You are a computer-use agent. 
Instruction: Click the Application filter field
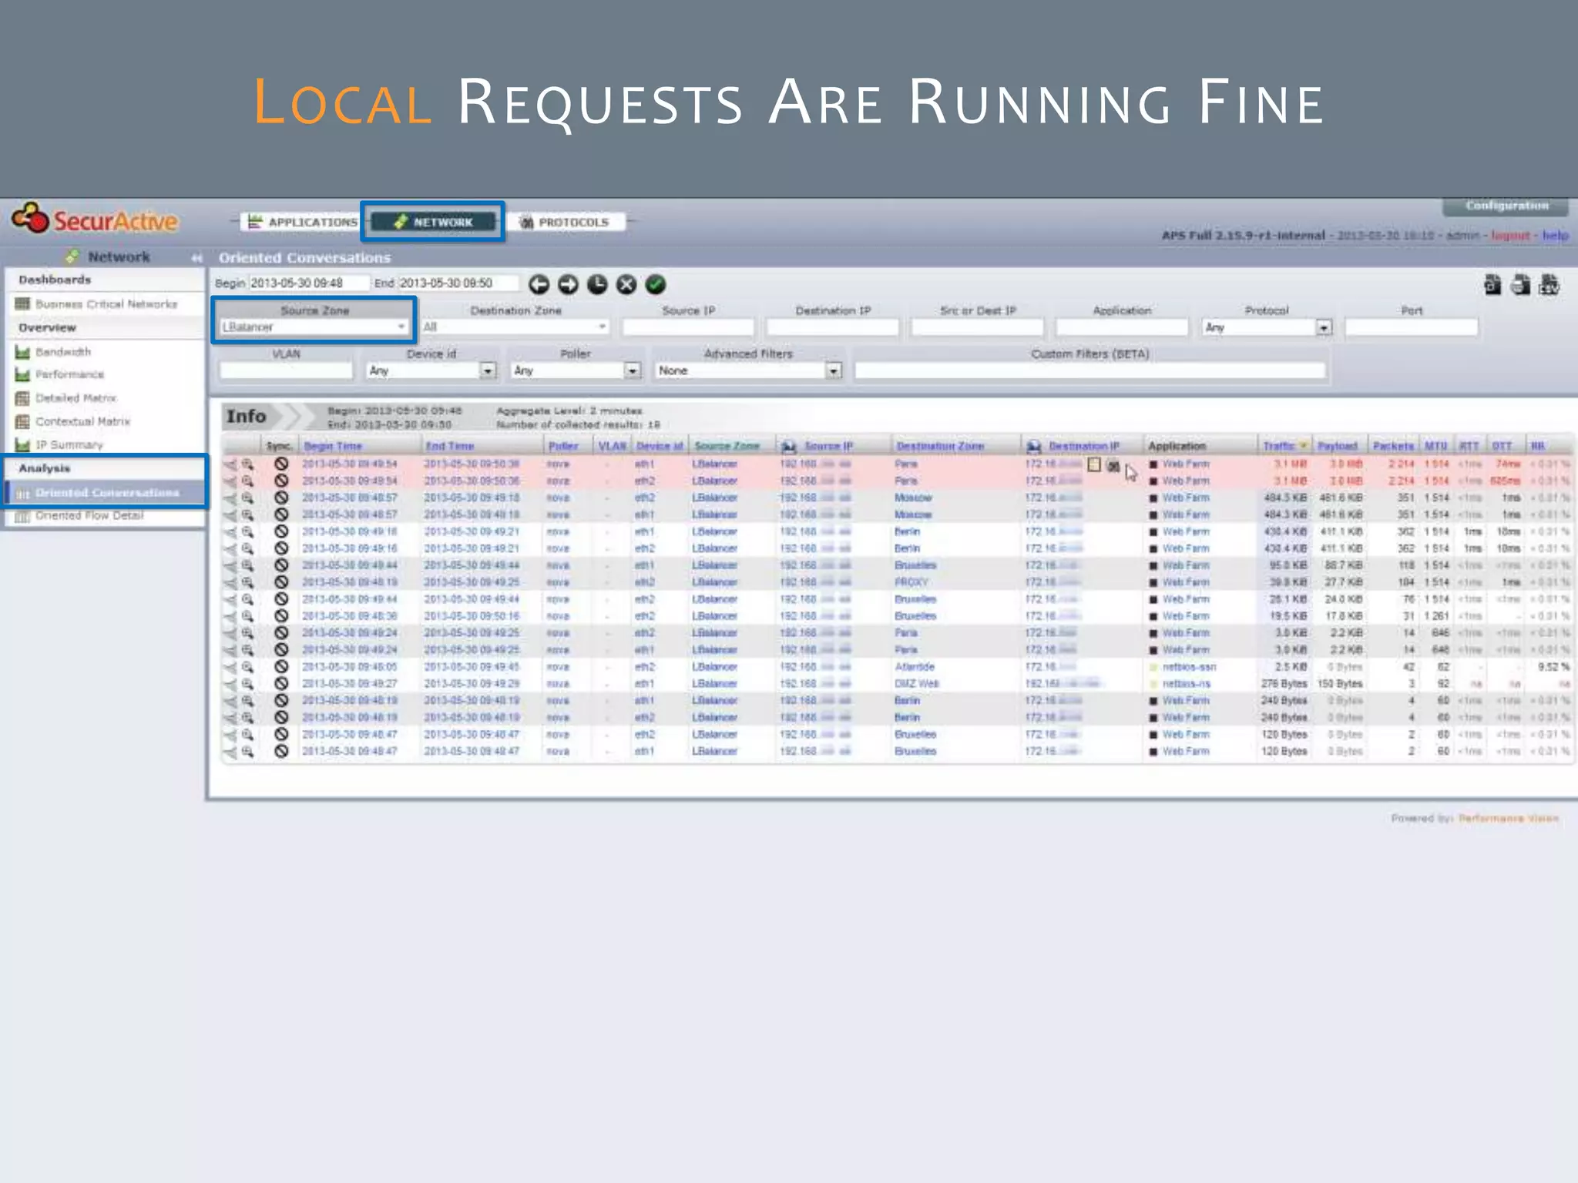(x=1122, y=327)
